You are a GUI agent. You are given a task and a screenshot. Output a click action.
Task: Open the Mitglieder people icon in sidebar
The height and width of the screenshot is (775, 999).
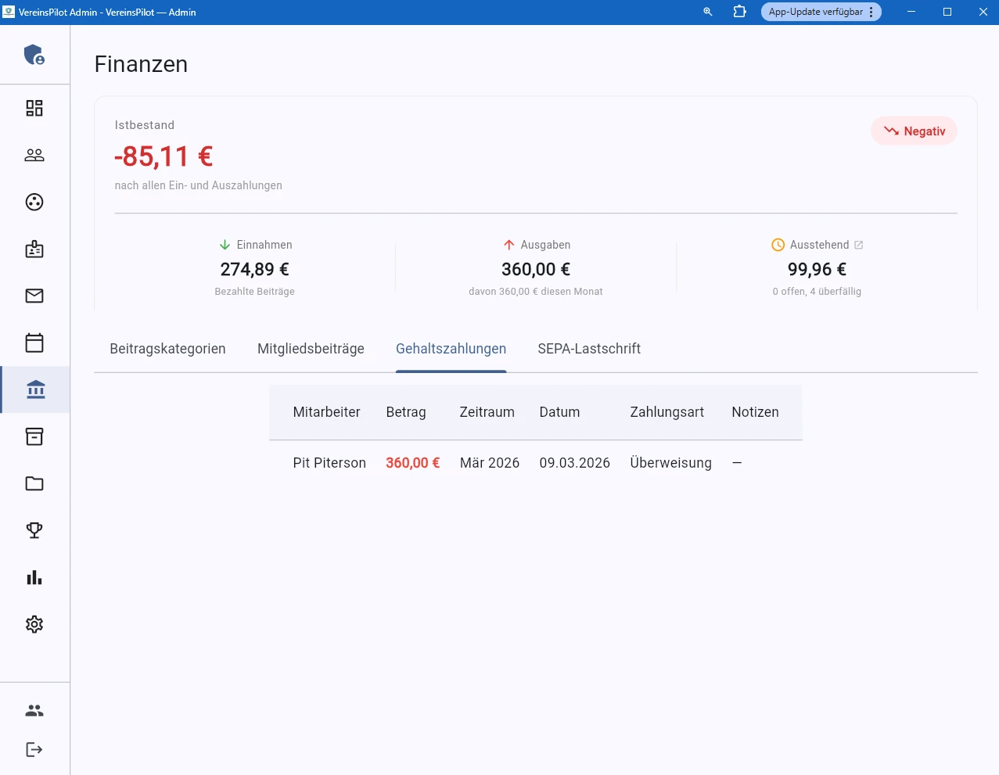34,155
